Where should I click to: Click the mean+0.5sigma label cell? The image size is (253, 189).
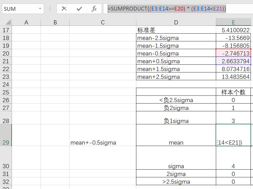point(176,61)
